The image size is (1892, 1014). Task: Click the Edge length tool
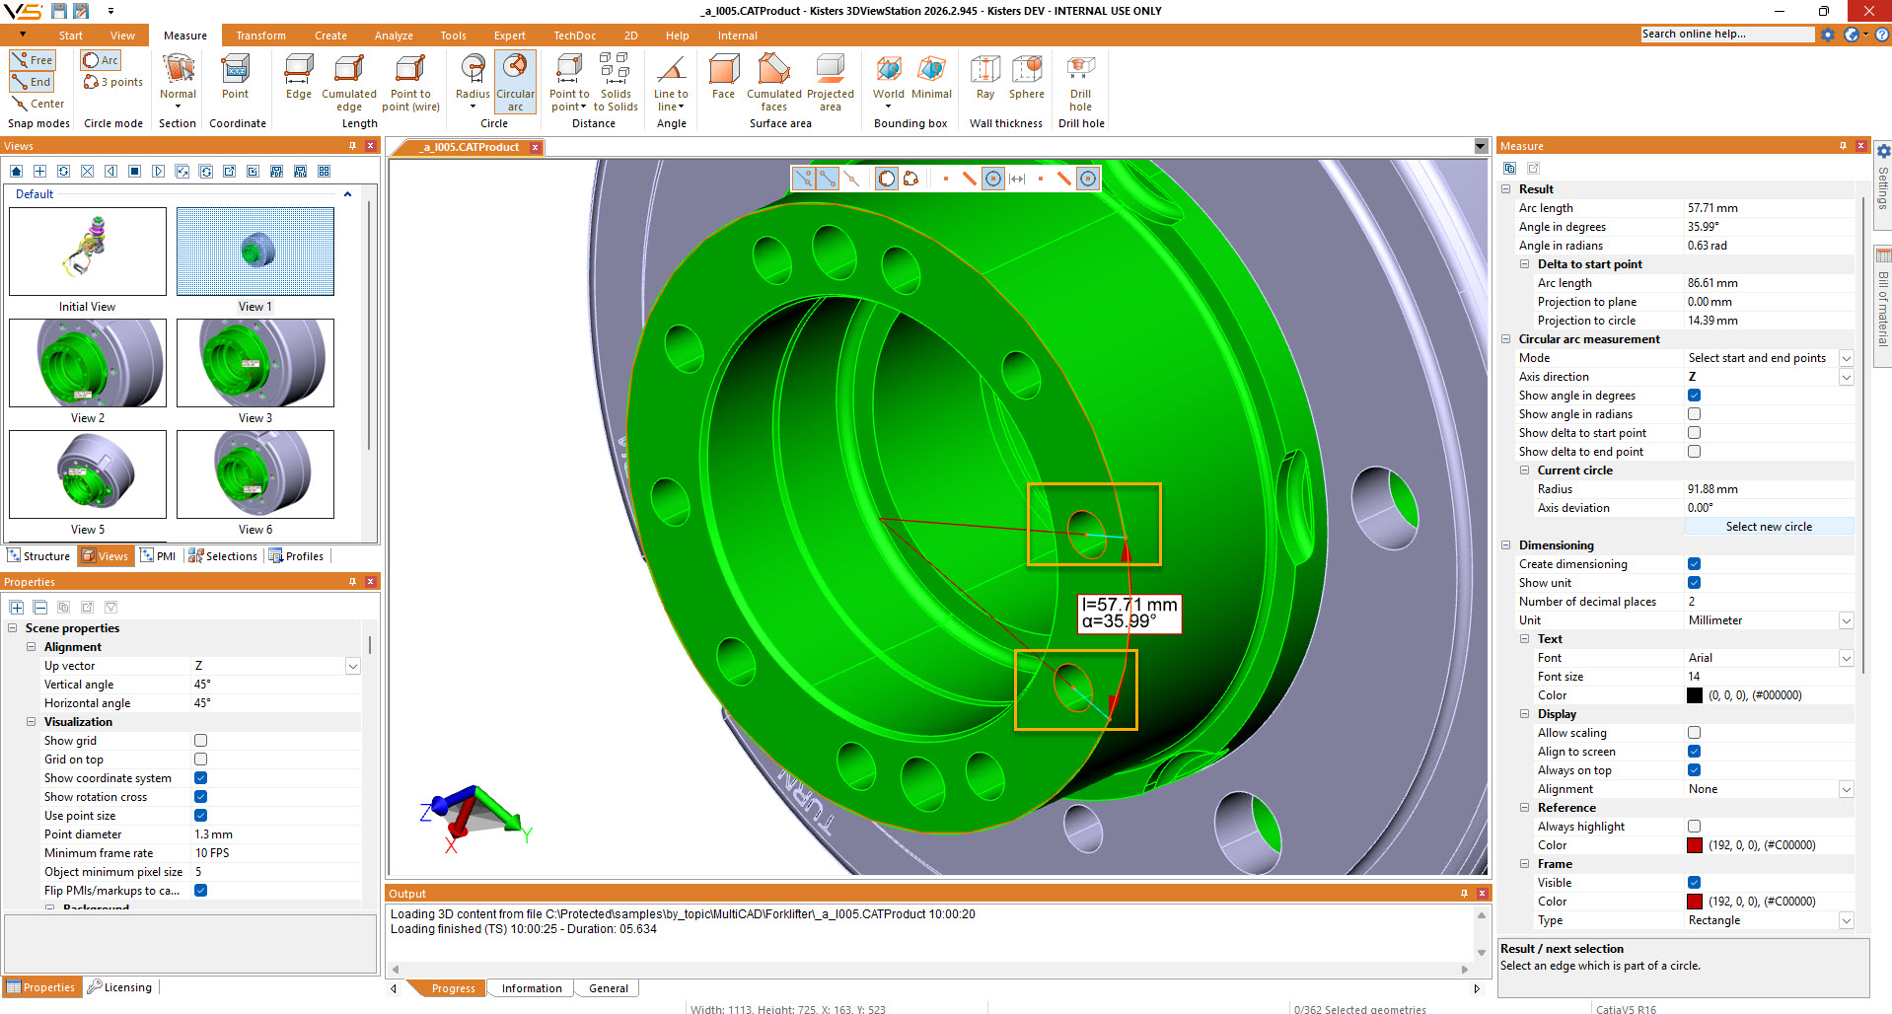tap(299, 77)
